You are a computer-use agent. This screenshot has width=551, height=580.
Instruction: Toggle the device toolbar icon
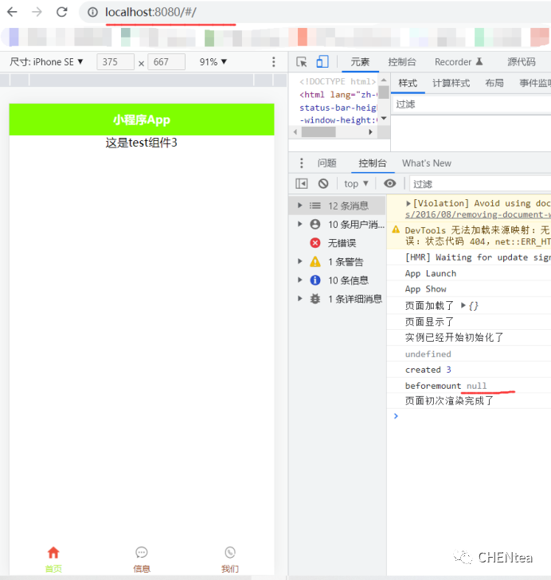(322, 62)
